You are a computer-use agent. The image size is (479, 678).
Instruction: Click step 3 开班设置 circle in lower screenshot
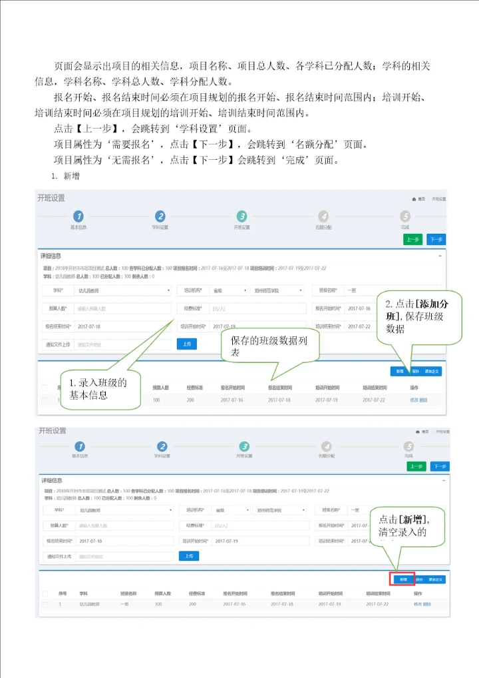(244, 446)
